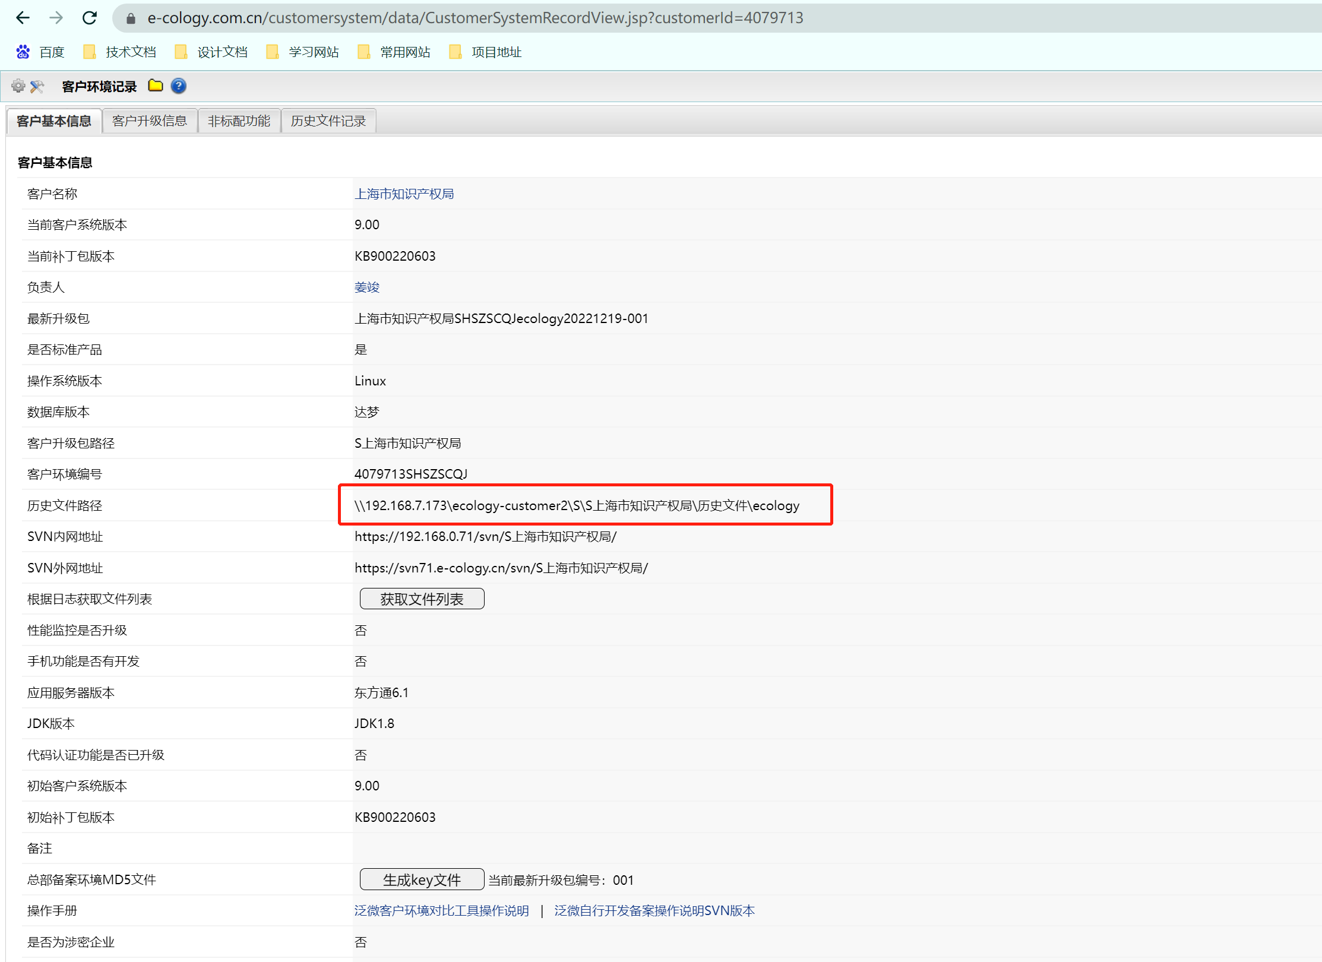
Task: Click the 是否为涉密企业 value 否
Action: [360, 942]
